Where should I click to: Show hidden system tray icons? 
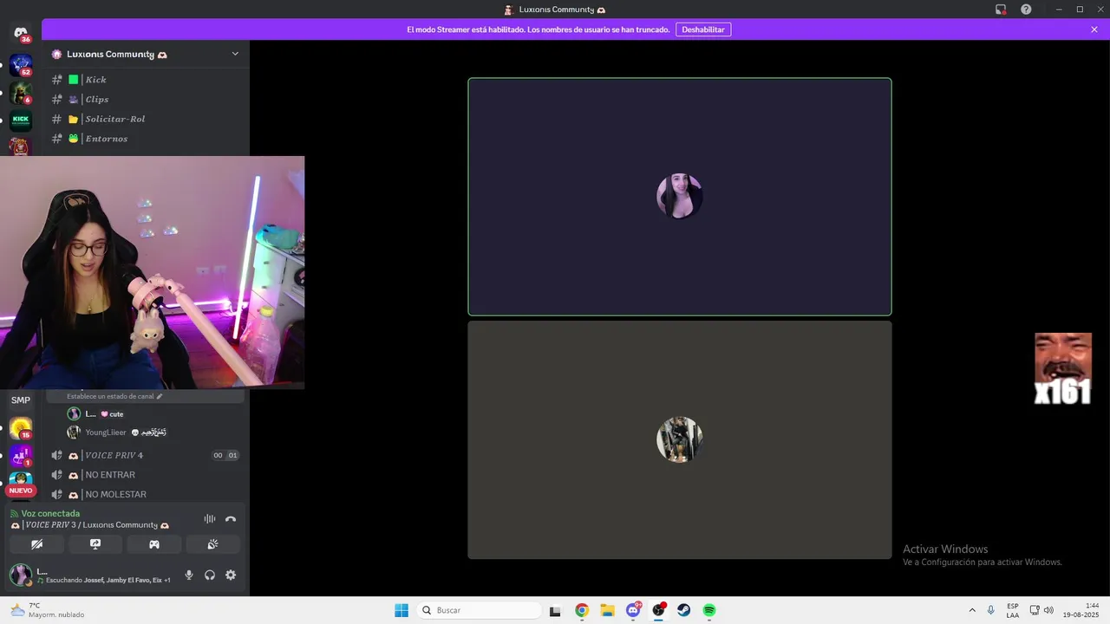pyautogui.click(x=972, y=610)
